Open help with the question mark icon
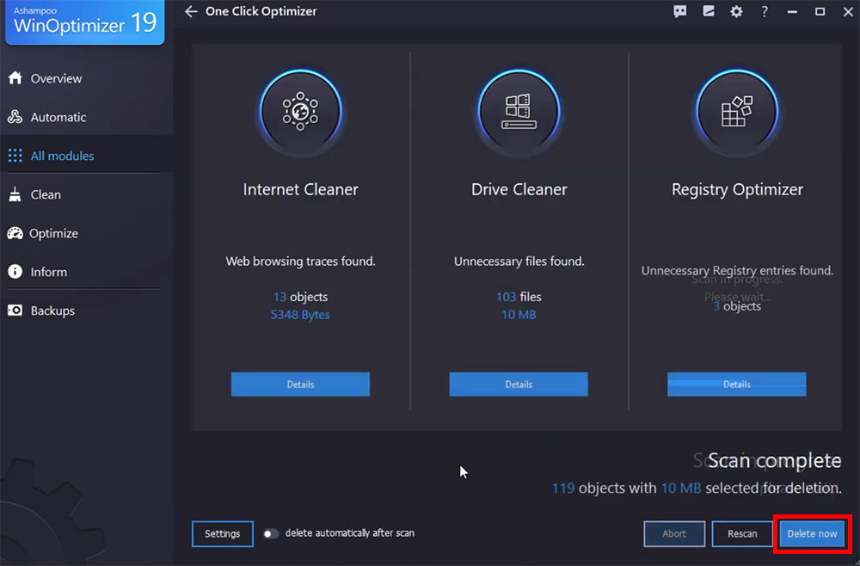This screenshot has height=566, width=860. [765, 12]
